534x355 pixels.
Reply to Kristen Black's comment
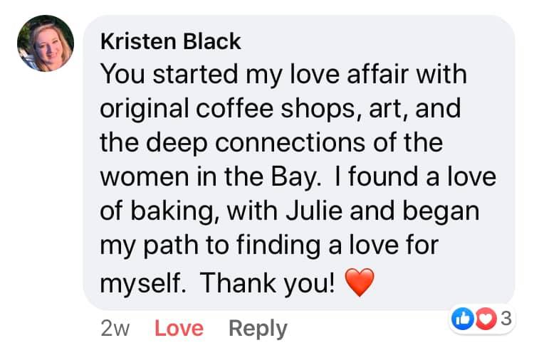[x=258, y=328]
